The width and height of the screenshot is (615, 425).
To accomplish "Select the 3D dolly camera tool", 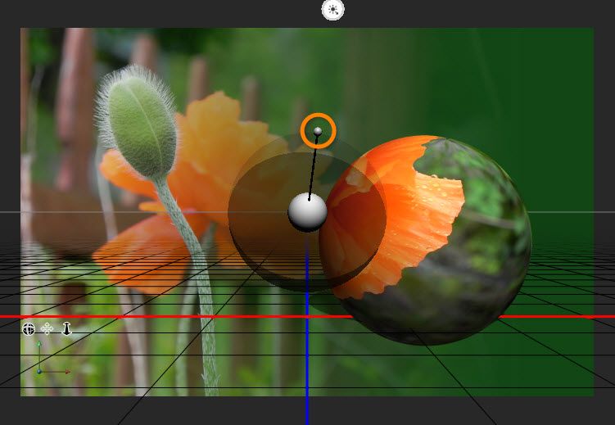I will 66,329.
